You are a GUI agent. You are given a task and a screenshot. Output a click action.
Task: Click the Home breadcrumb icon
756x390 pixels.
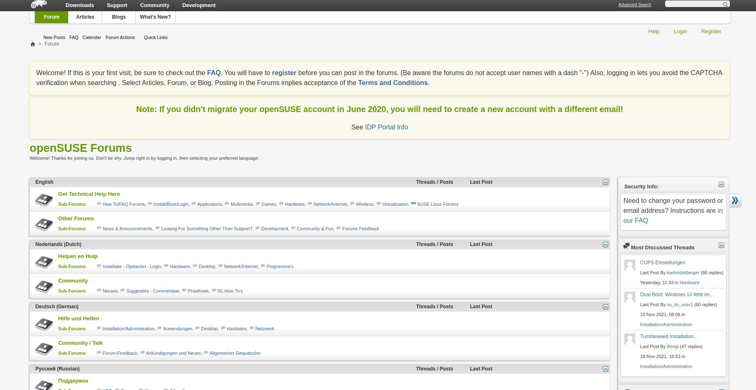[x=32, y=44]
